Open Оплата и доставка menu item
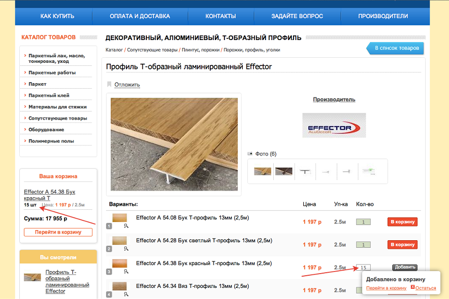 pos(140,16)
